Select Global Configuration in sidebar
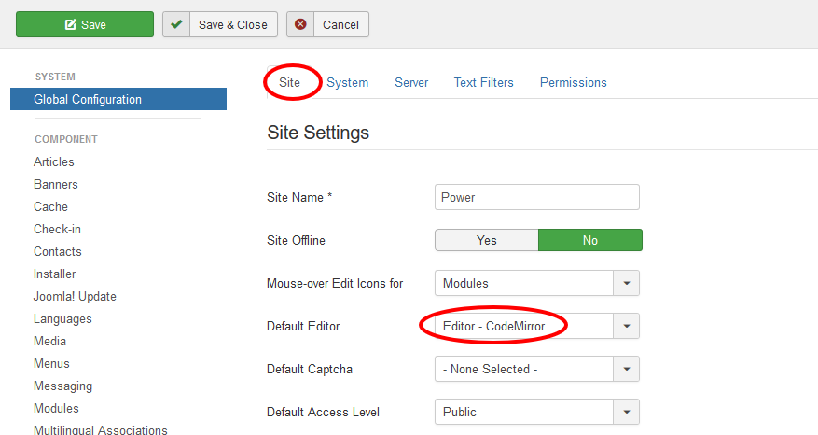The height and width of the screenshot is (435, 818). point(88,99)
